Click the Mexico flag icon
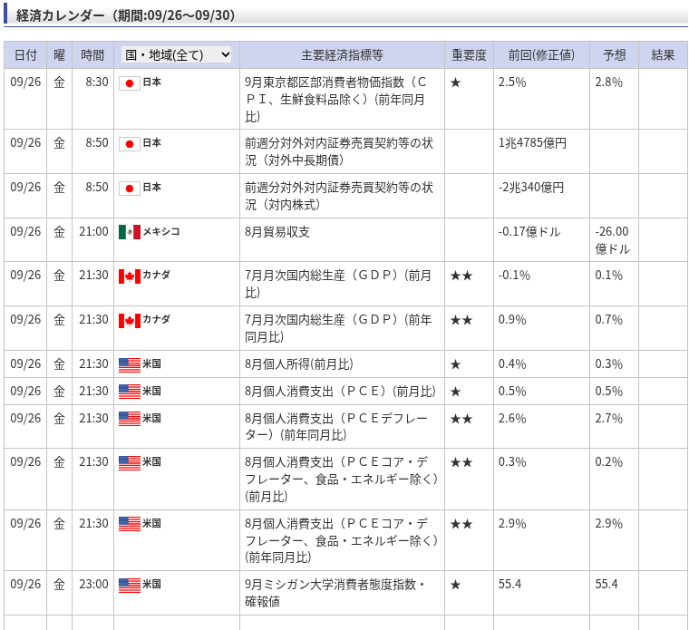This screenshot has height=630, width=689. pos(130,232)
